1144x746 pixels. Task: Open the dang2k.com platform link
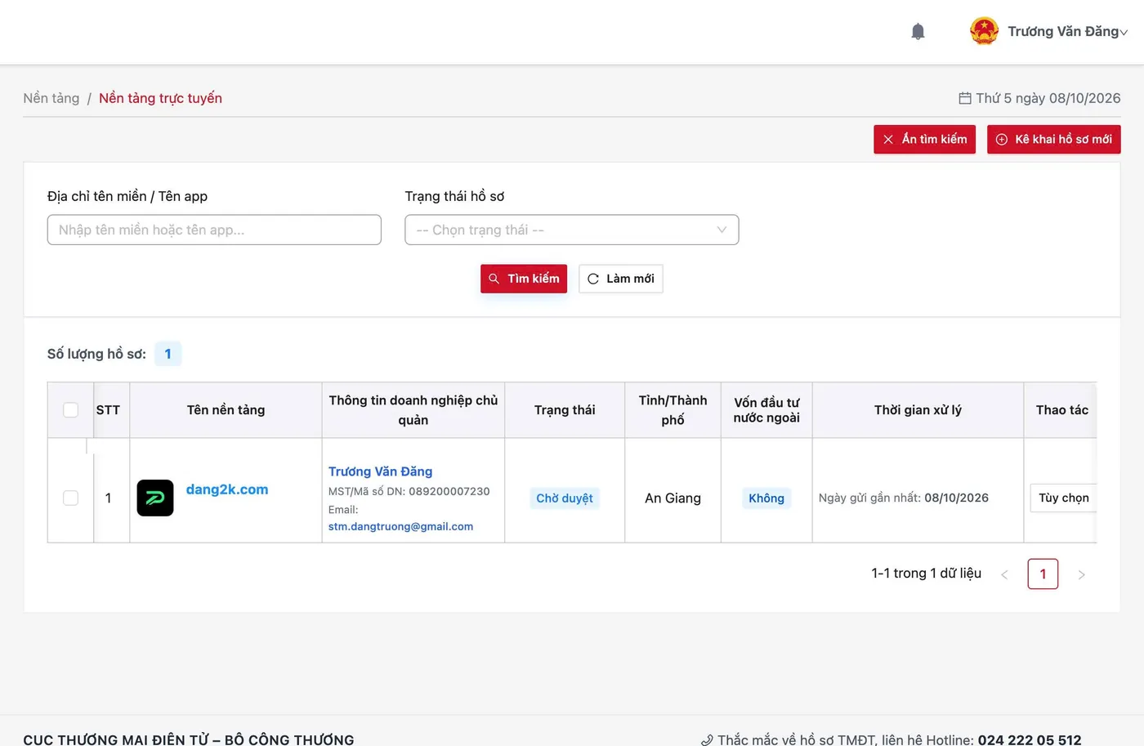click(227, 489)
